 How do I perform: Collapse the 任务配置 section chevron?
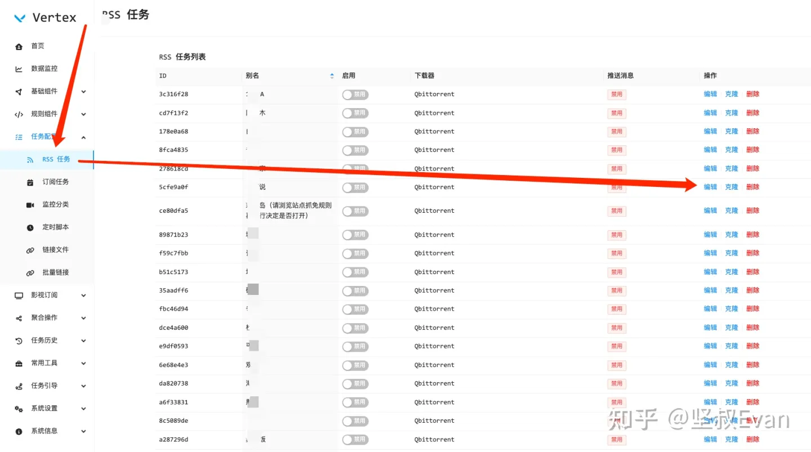coord(83,137)
